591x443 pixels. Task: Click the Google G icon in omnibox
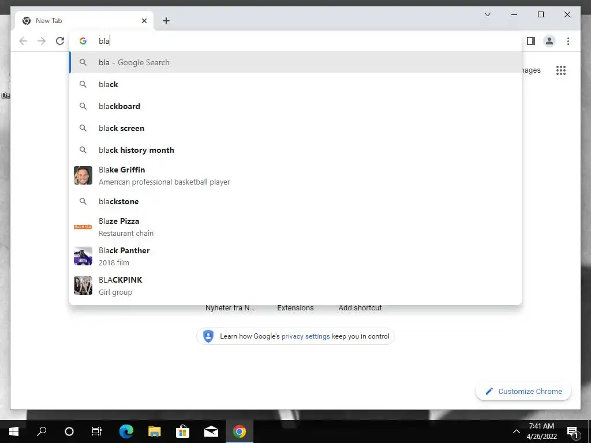83,41
